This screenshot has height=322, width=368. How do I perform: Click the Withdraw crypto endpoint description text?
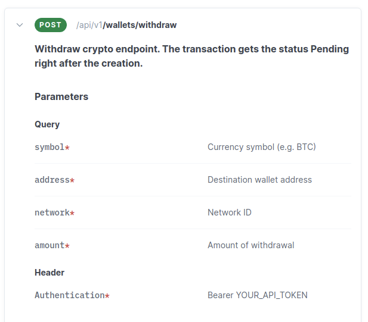(191, 56)
